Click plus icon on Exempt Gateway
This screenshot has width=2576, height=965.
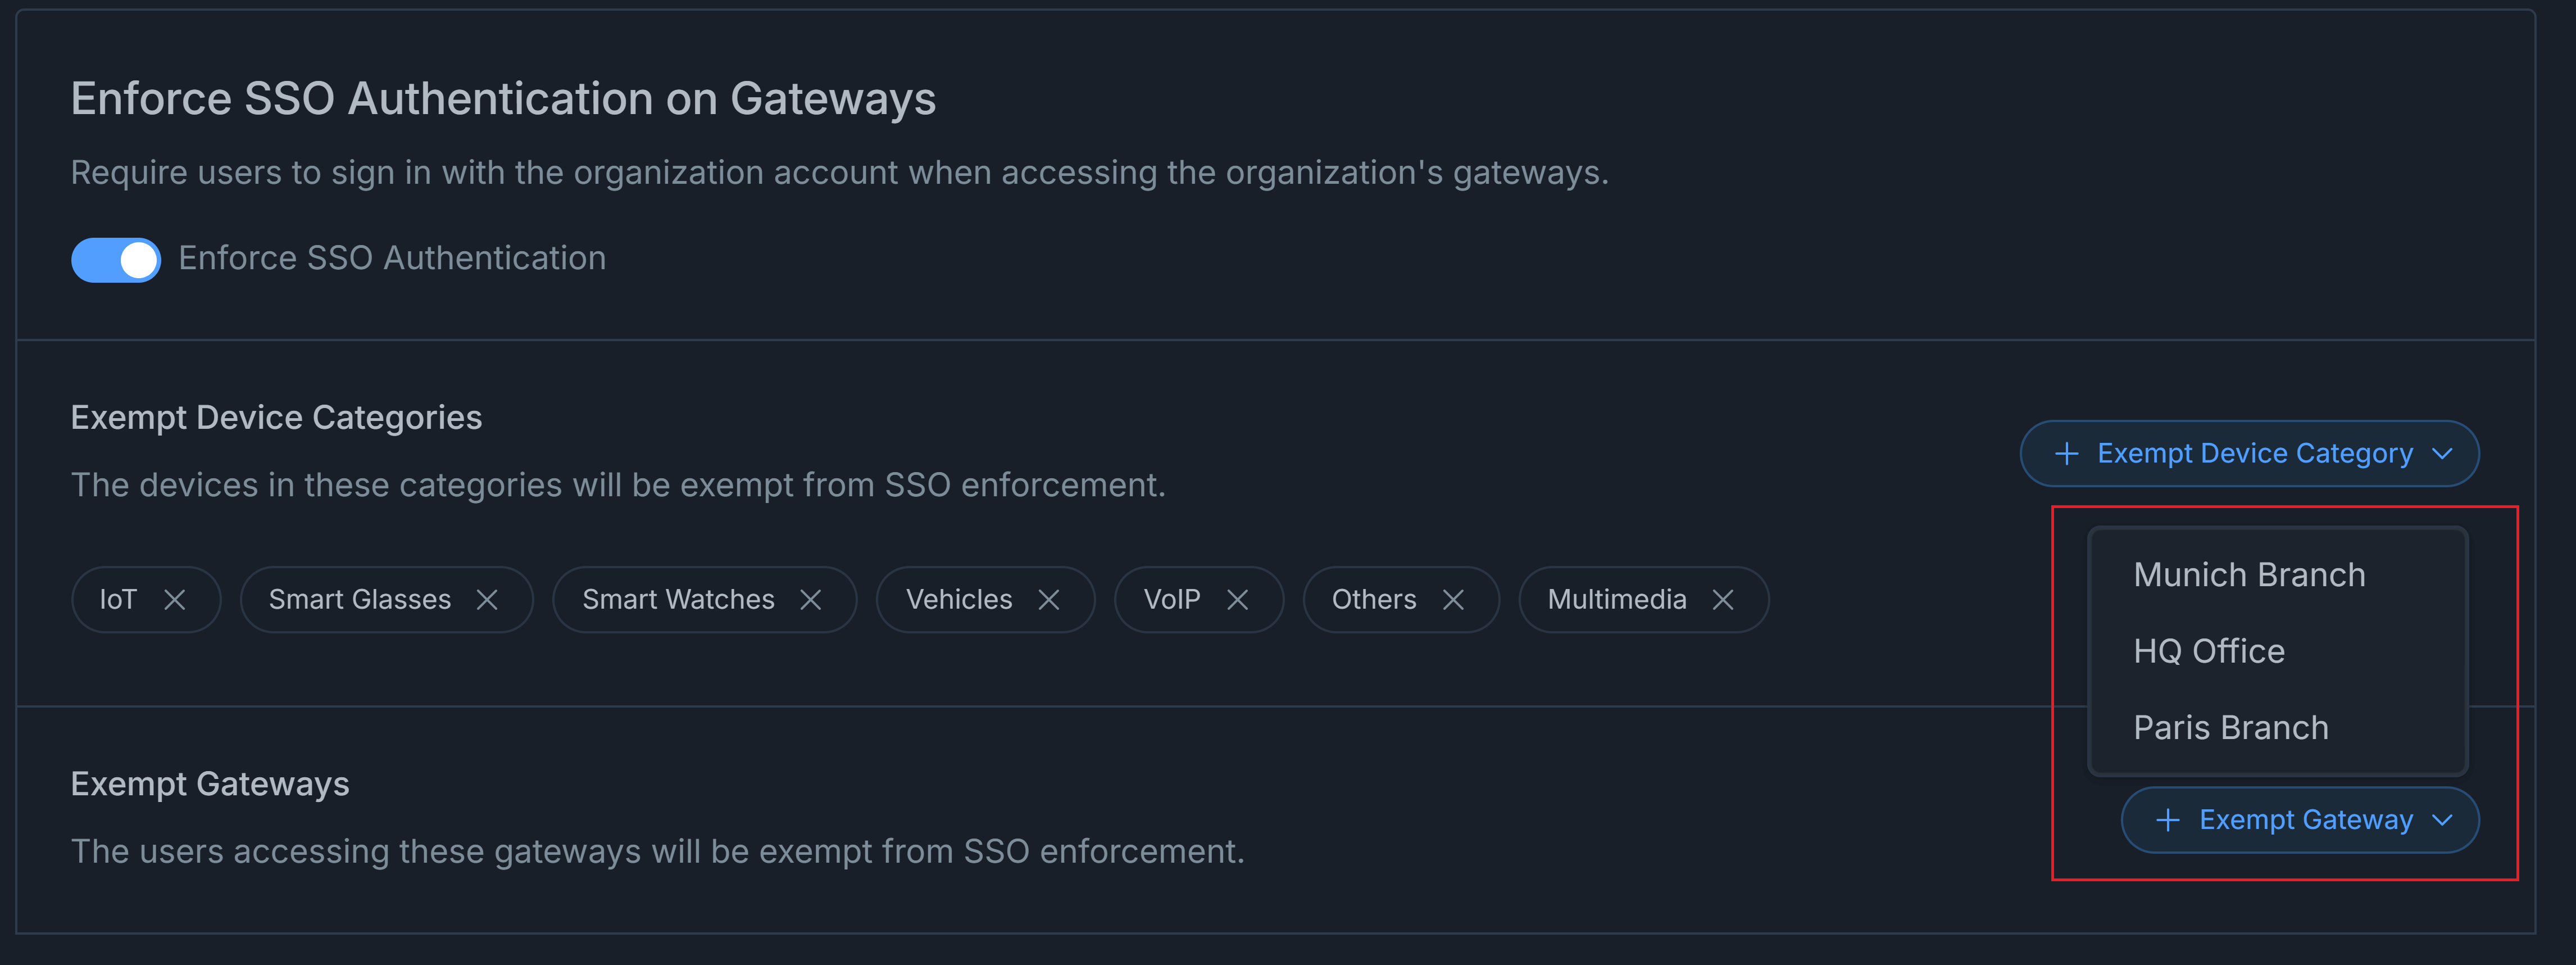pos(2168,820)
